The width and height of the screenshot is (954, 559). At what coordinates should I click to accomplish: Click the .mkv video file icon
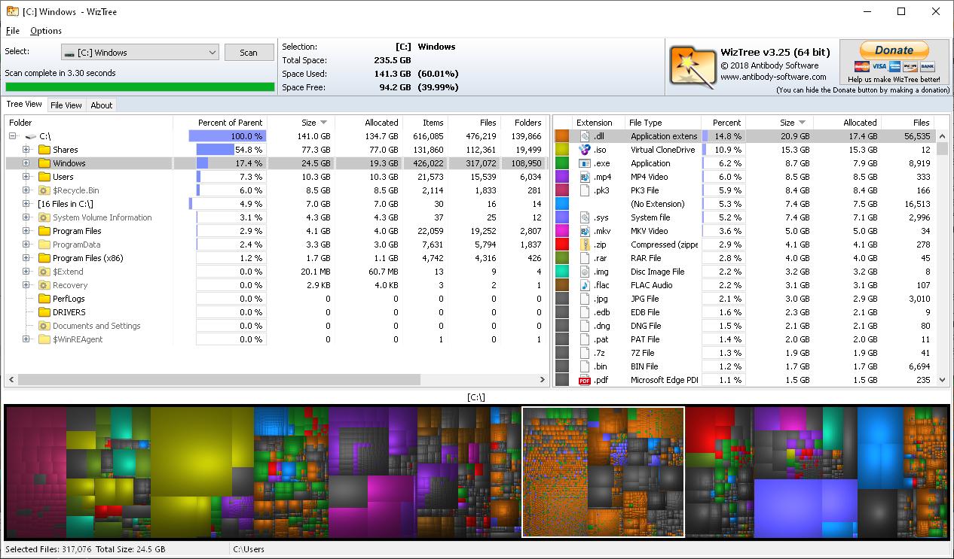[584, 231]
